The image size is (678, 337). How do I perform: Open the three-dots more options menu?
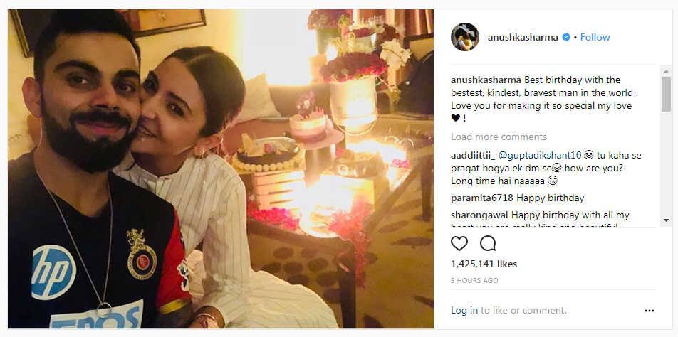(650, 311)
